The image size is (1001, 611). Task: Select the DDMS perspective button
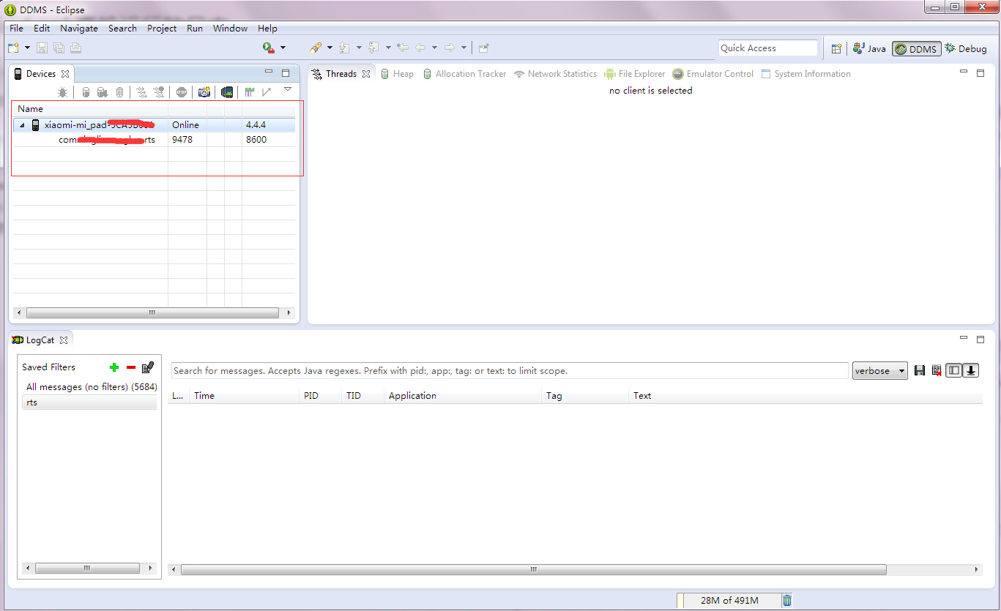pos(916,48)
